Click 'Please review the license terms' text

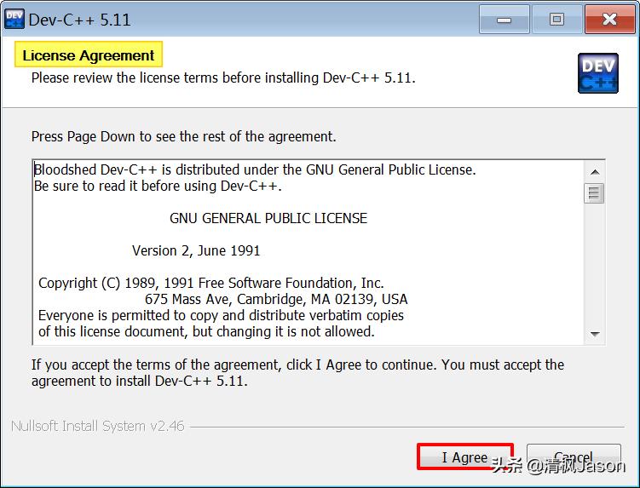coord(223,78)
